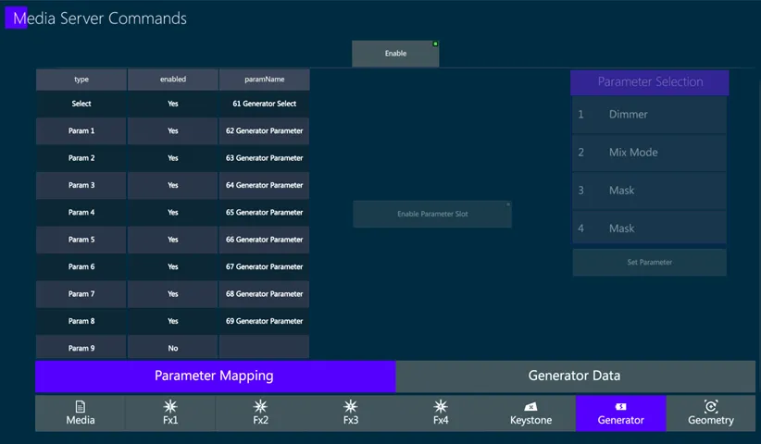
Task: Click Yes cell in Param 8 row
Action: (173, 321)
